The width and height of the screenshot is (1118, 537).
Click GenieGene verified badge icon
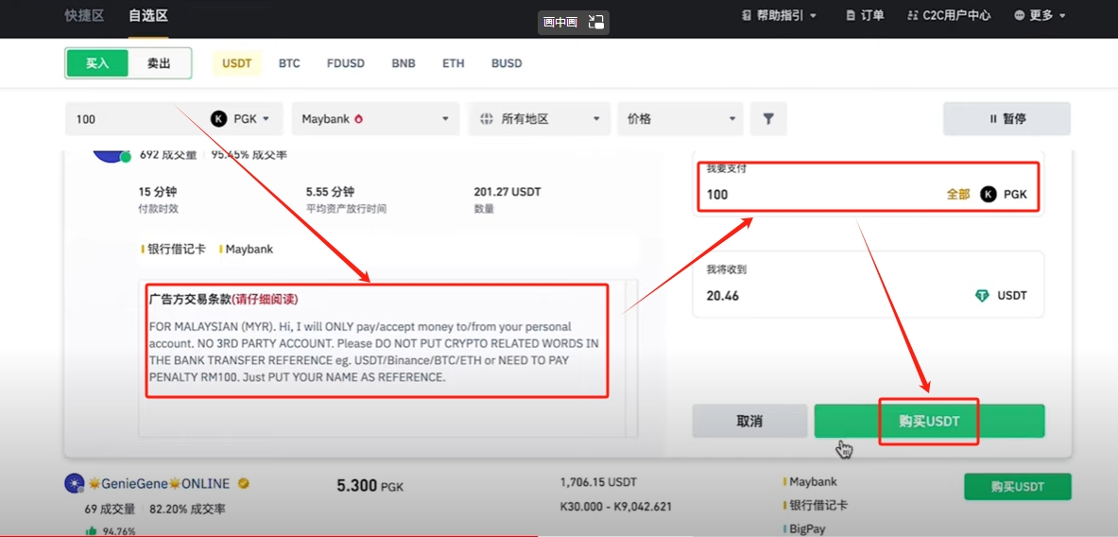(x=244, y=484)
